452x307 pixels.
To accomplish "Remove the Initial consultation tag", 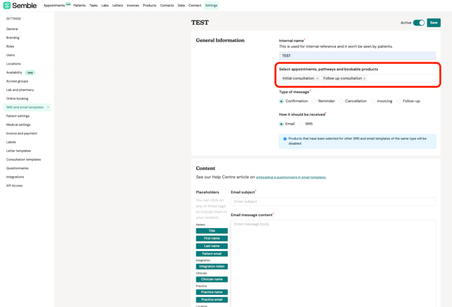I will tap(317, 78).
